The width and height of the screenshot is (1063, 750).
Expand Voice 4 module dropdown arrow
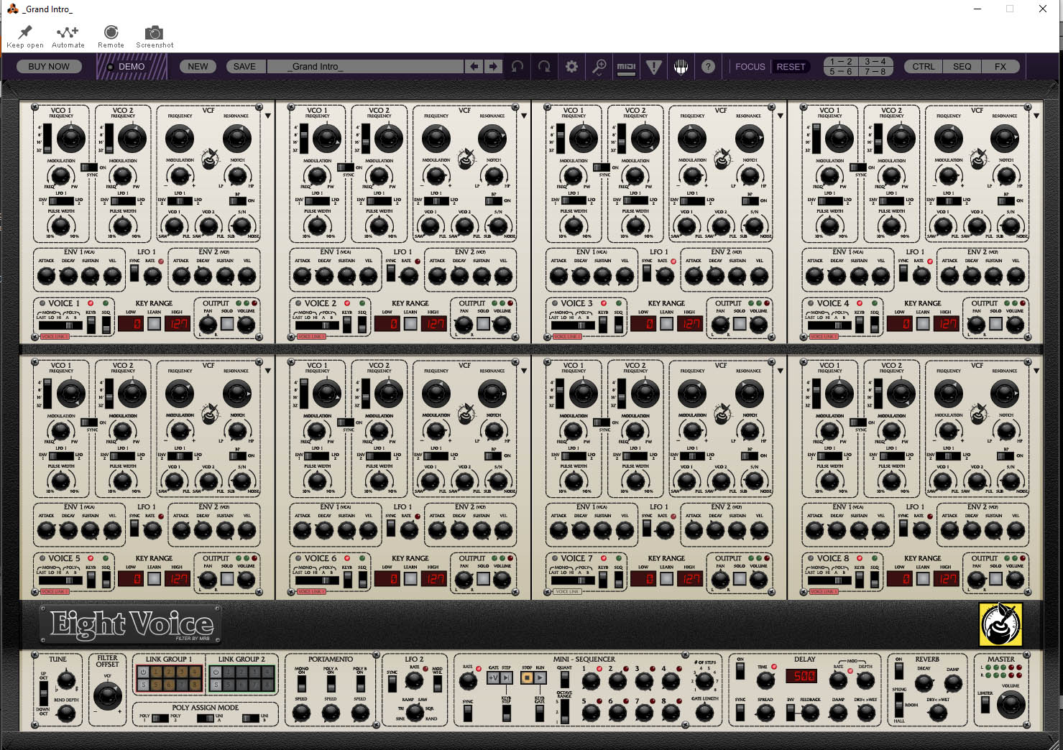(1036, 116)
